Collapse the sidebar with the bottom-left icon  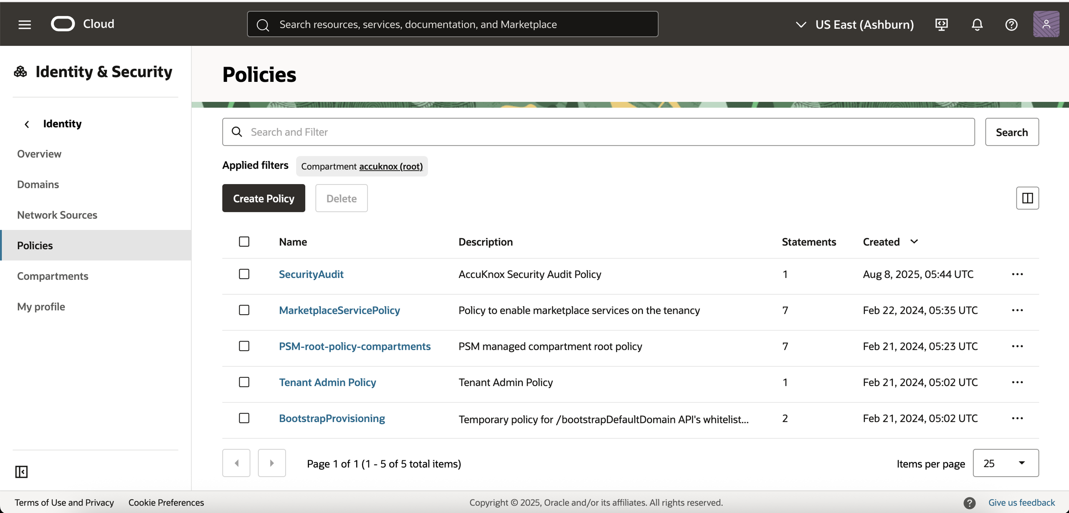pos(21,472)
